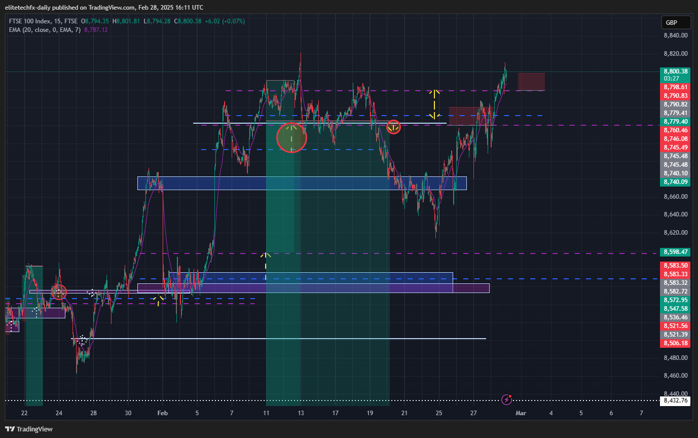Open the GBP currency selector
698x438 pixels.
pyautogui.click(x=676, y=23)
